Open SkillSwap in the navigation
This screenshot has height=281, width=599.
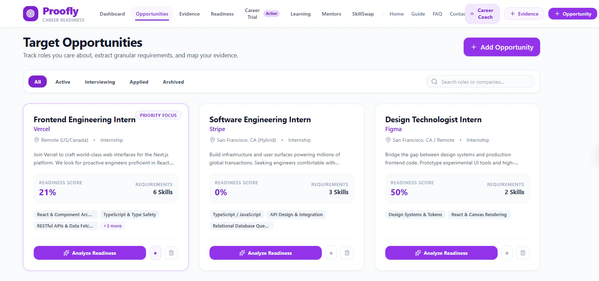[x=363, y=14]
